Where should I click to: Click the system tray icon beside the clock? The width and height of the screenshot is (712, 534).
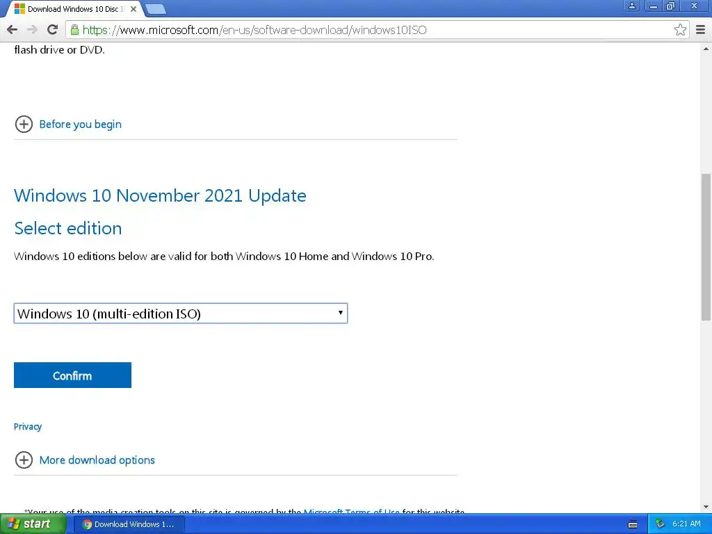pyautogui.click(x=660, y=524)
